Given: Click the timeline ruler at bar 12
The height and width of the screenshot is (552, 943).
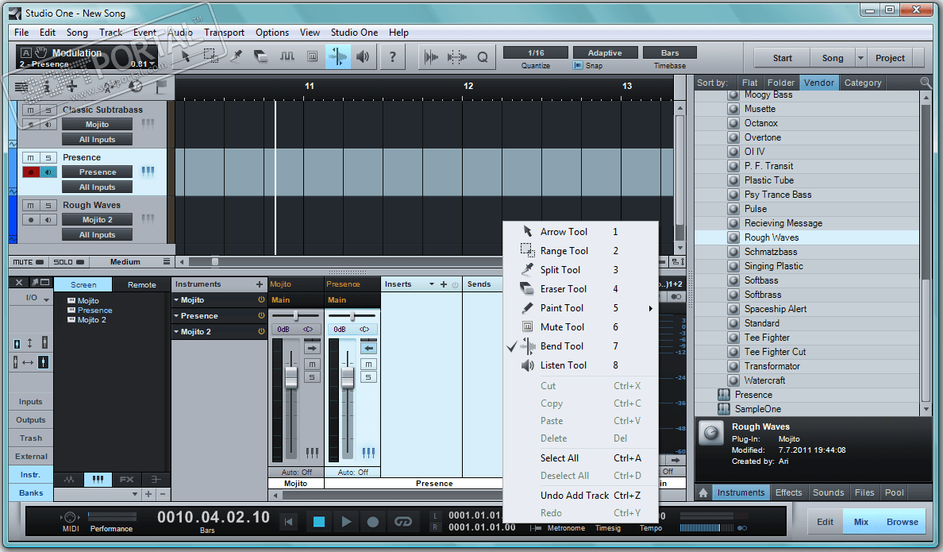Looking at the screenshot, I should coord(468,86).
